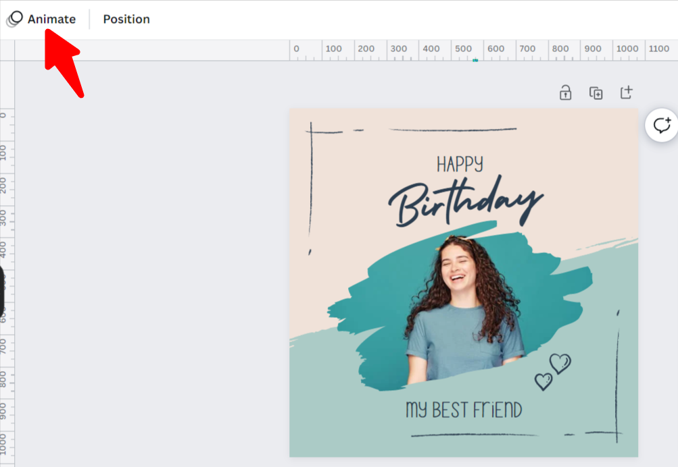
Task: Click the 300 mark on the vertical ruler
Action: pos(3,217)
